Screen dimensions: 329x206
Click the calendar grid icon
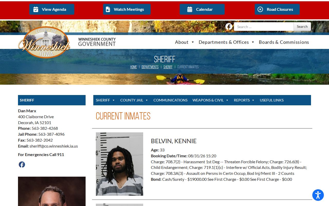tap(190, 9)
